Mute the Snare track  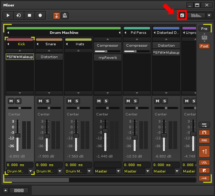click(x=40, y=101)
